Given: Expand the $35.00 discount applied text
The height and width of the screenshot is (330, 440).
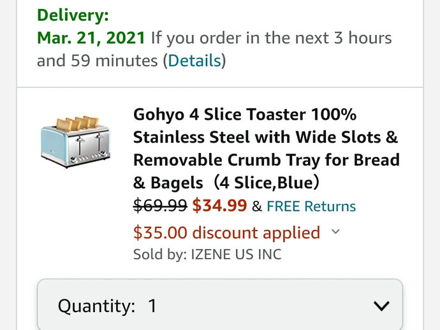Looking at the screenshot, I should click(226, 233).
